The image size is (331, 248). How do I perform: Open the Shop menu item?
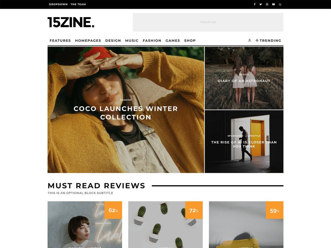point(190,41)
